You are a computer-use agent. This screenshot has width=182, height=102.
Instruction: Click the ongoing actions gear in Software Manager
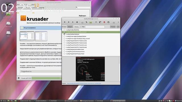tap(18, 78)
